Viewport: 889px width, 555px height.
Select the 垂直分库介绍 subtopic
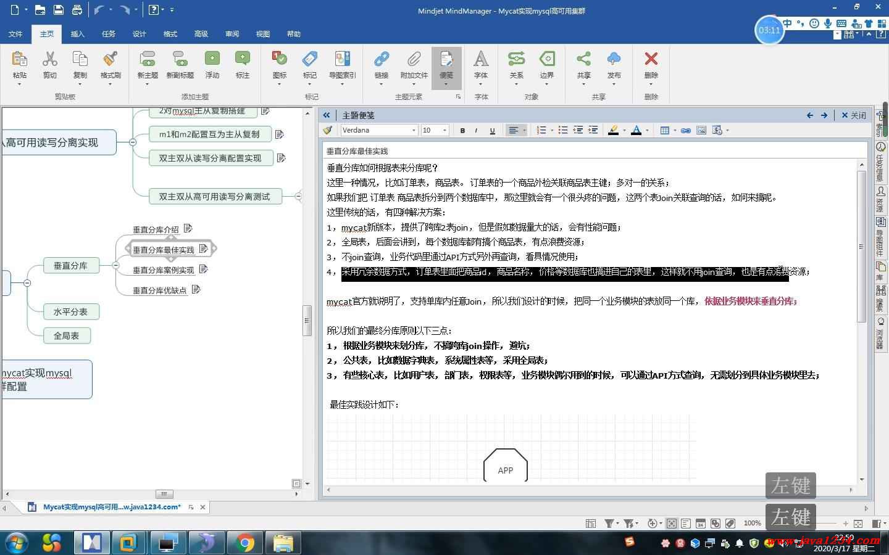click(156, 229)
